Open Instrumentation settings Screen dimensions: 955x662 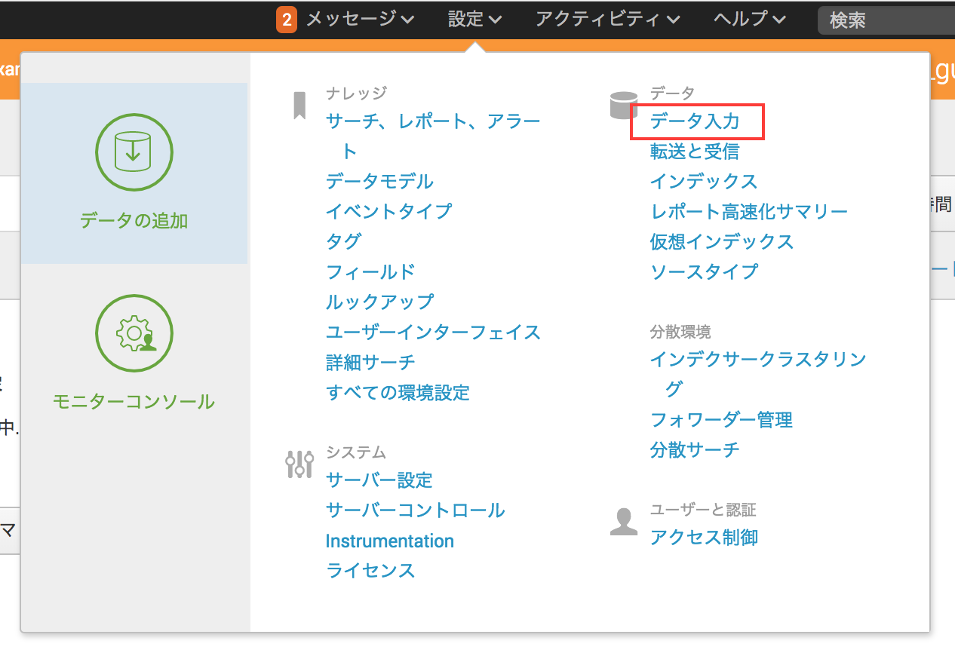[390, 541]
